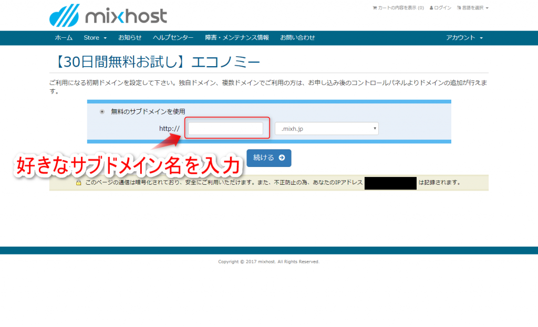Viewport: 538px width, 327px height.
Task: Click the Copyright 2017 mixhost footer text
Action: coord(268,261)
